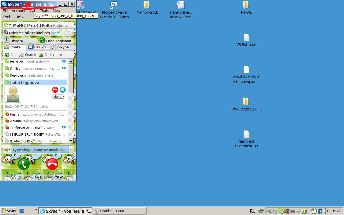Screen dimensions: 344x215
Task: End call using Luba Loginova's small red icon
Action: [x=55, y=90]
